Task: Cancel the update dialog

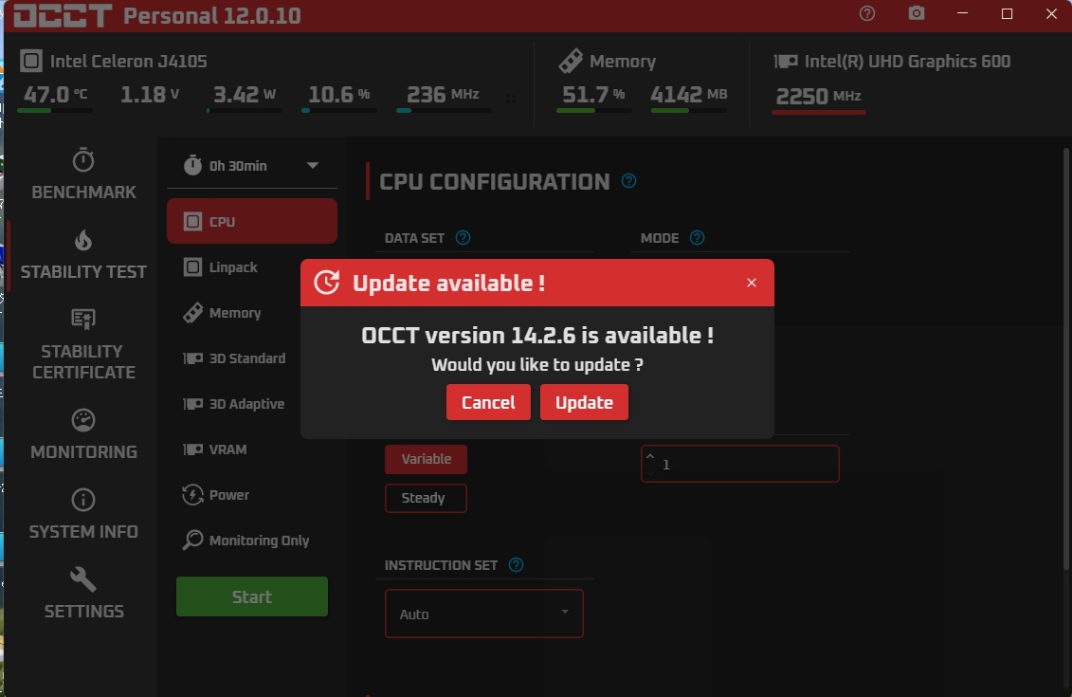Action: coord(488,401)
